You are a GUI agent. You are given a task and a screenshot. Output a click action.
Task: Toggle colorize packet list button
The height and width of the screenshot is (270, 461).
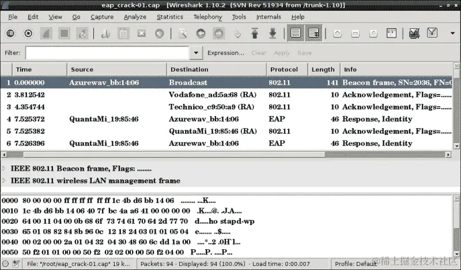click(296, 33)
